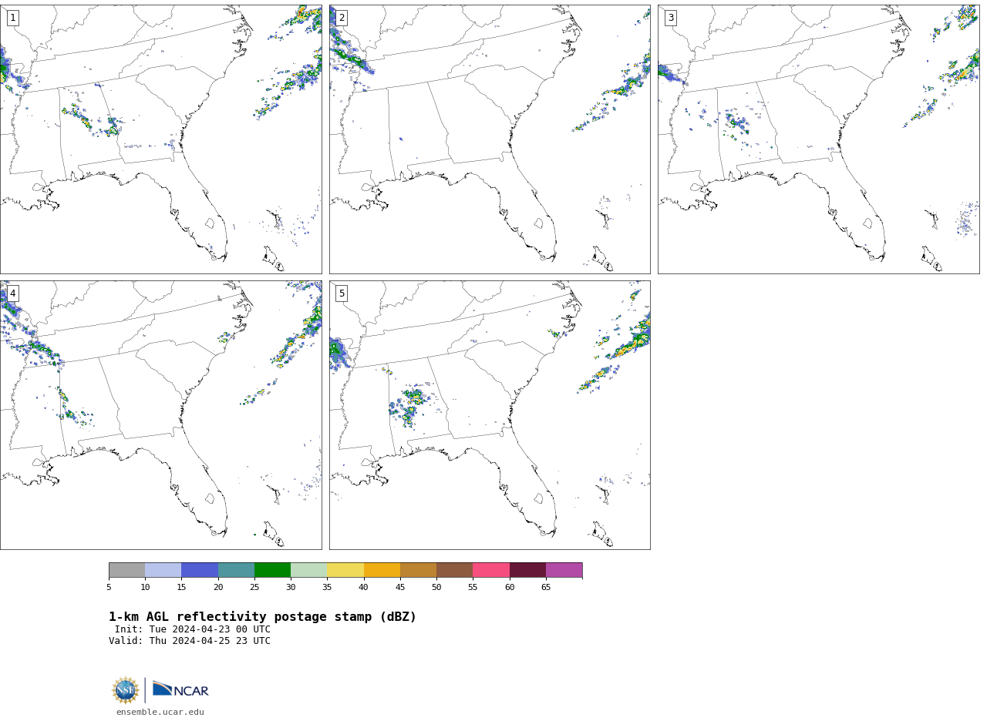Click the NSF logo icon

[126, 690]
